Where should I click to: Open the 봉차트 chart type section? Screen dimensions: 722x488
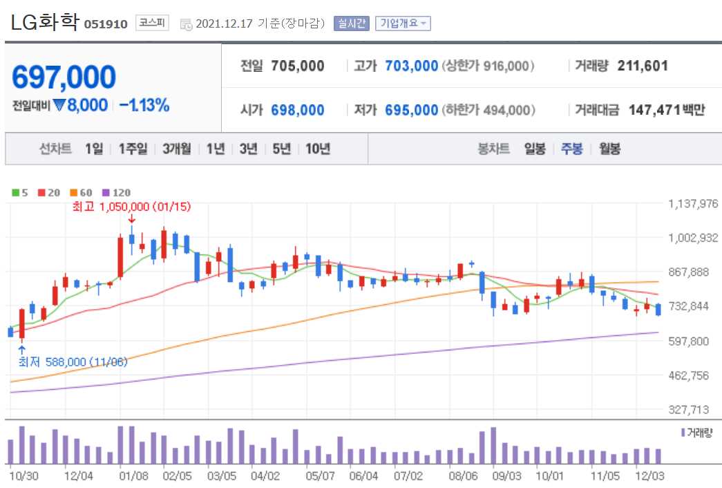tap(493, 149)
